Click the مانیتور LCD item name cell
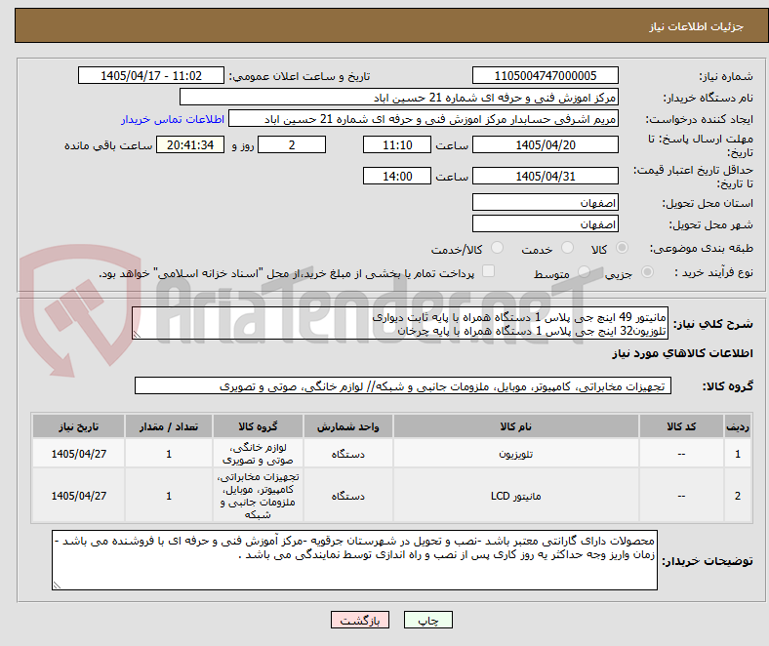769x646 pixels. [x=515, y=496]
